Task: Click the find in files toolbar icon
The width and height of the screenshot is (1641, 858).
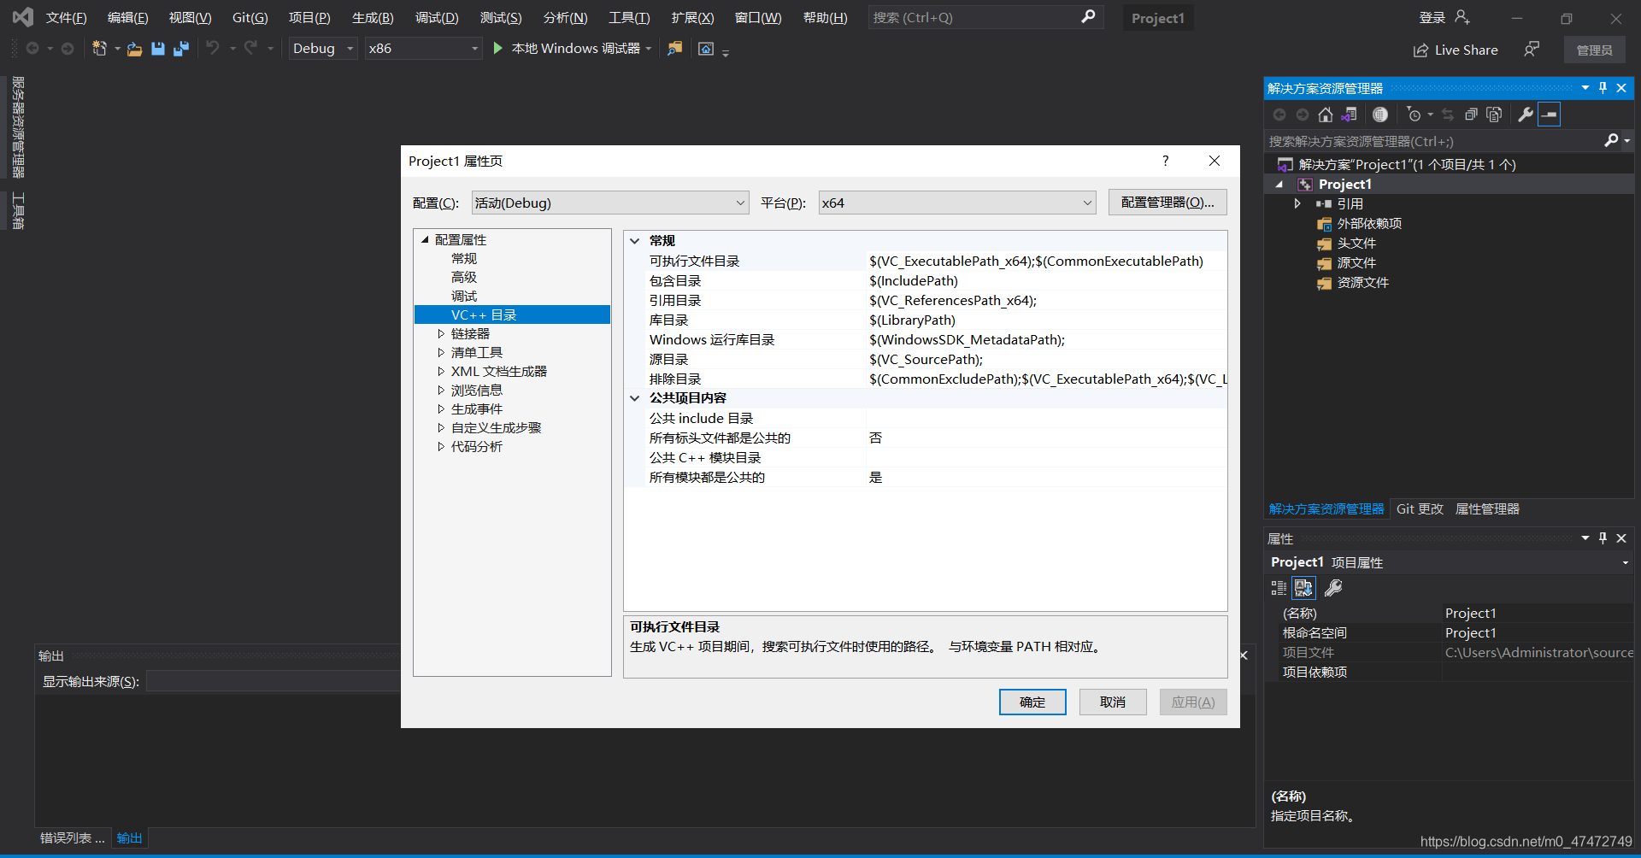Action: tap(675, 49)
